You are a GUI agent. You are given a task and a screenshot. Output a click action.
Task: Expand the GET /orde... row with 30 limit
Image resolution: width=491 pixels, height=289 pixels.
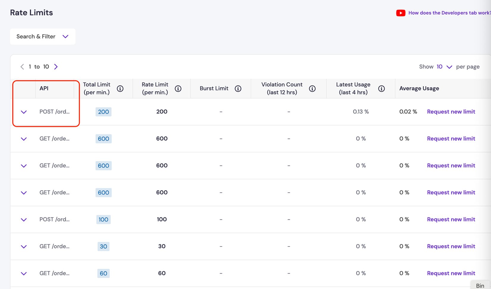(24, 246)
